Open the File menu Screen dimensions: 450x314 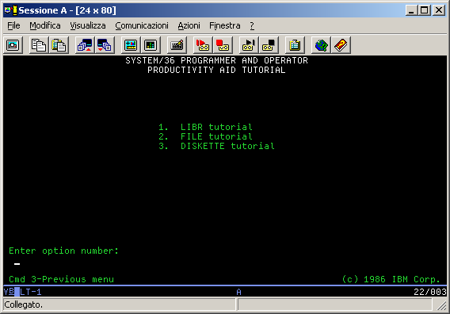tap(13, 25)
